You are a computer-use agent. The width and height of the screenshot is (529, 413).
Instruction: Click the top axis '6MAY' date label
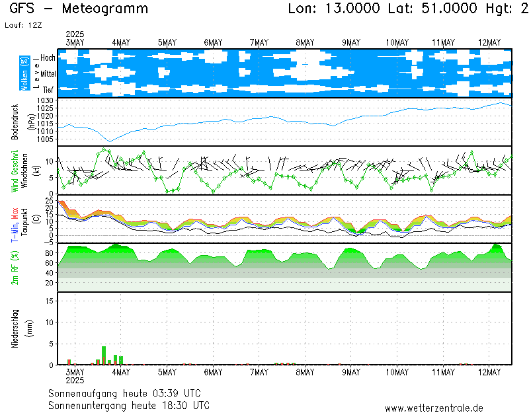coord(213,42)
